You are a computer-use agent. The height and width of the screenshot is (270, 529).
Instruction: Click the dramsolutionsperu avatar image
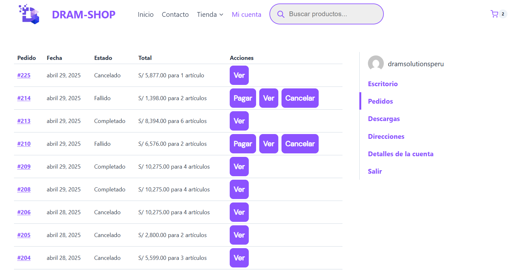click(376, 63)
